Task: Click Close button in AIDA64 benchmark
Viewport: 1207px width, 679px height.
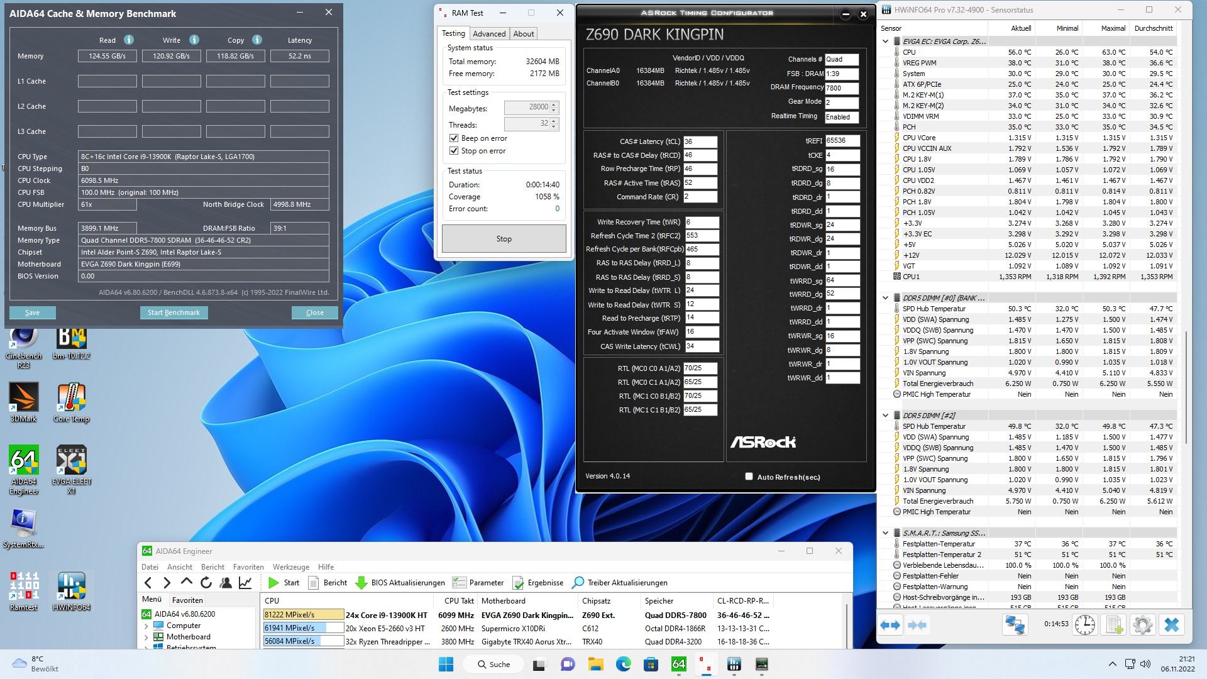Action: click(314, 312)
